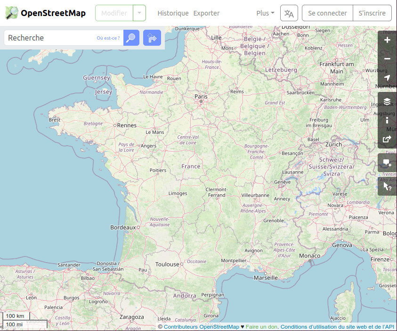The height and width of the screenshot is (331, 397).
Task: Click the zoom in plus icon
Action: click(387, 40)
